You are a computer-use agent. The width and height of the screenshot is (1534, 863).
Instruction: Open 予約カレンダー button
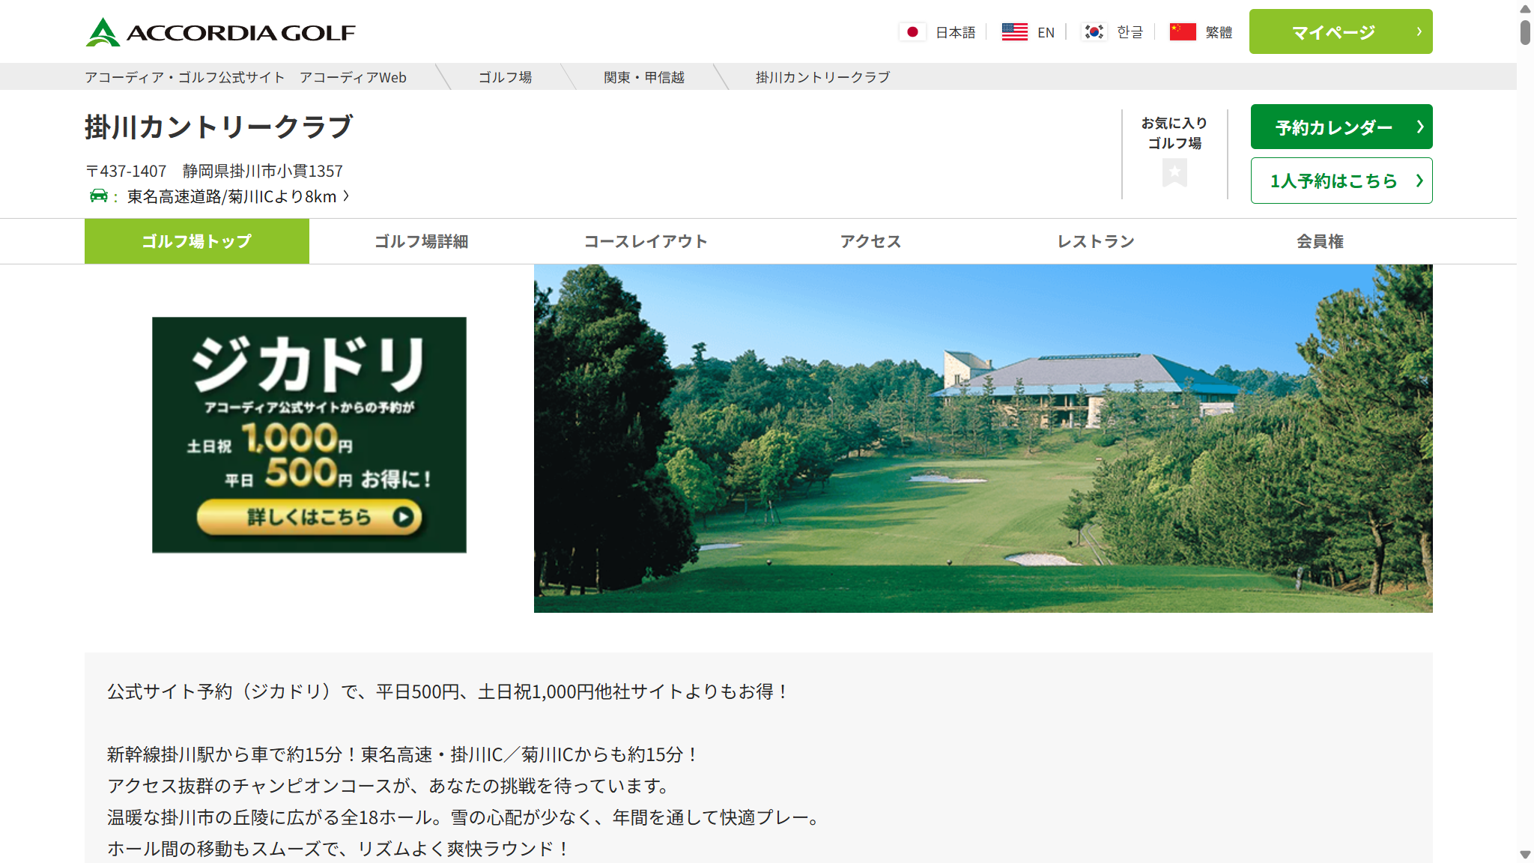click(x=1342, y=127)
